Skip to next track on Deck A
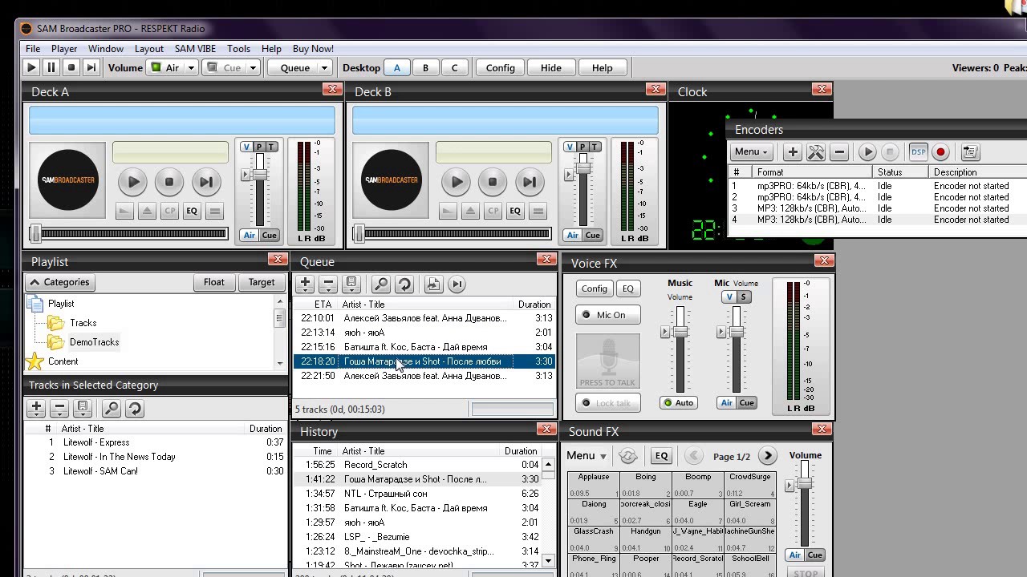 tap(205, 182)
